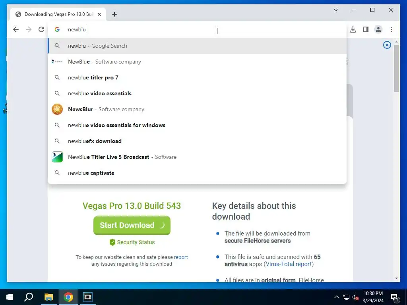
Task: Click 'Key details about this download' heading
Action: 254,211
